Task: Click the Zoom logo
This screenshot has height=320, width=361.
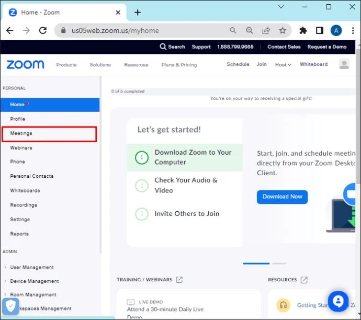Action: 25,65
